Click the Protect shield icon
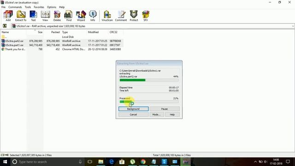The height and width of the screenshot is (166, 295). tap(134, 16)
